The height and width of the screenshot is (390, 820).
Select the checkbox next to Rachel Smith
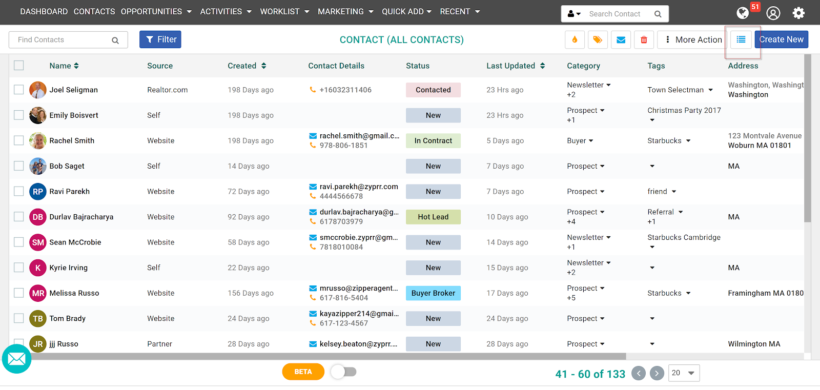click(19, 140)
